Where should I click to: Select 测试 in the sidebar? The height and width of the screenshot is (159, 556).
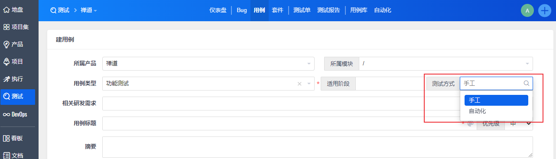point(18,97)
